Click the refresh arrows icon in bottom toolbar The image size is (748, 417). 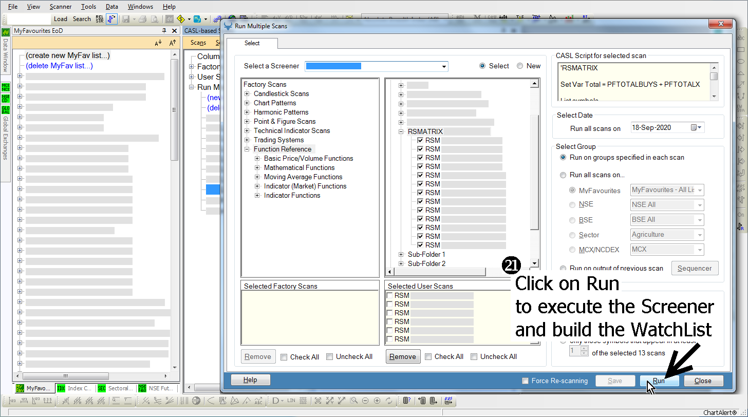(389, 401)
